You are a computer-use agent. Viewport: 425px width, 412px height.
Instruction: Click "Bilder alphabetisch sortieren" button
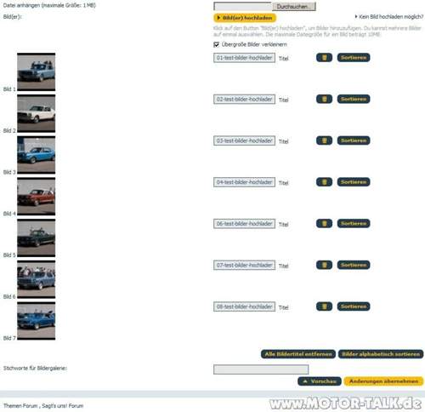coord(381,354)
